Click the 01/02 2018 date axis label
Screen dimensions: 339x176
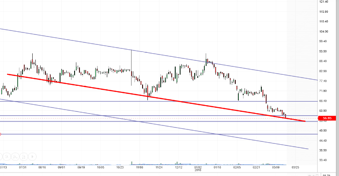198,169
